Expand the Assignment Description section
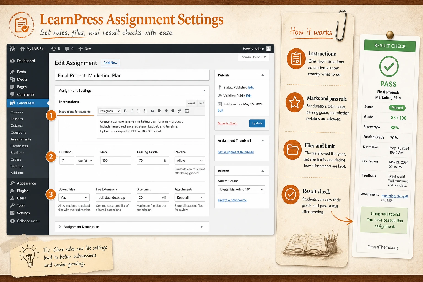Image resolution: width=423 pixels, height=282 pixels. point(132,227)
